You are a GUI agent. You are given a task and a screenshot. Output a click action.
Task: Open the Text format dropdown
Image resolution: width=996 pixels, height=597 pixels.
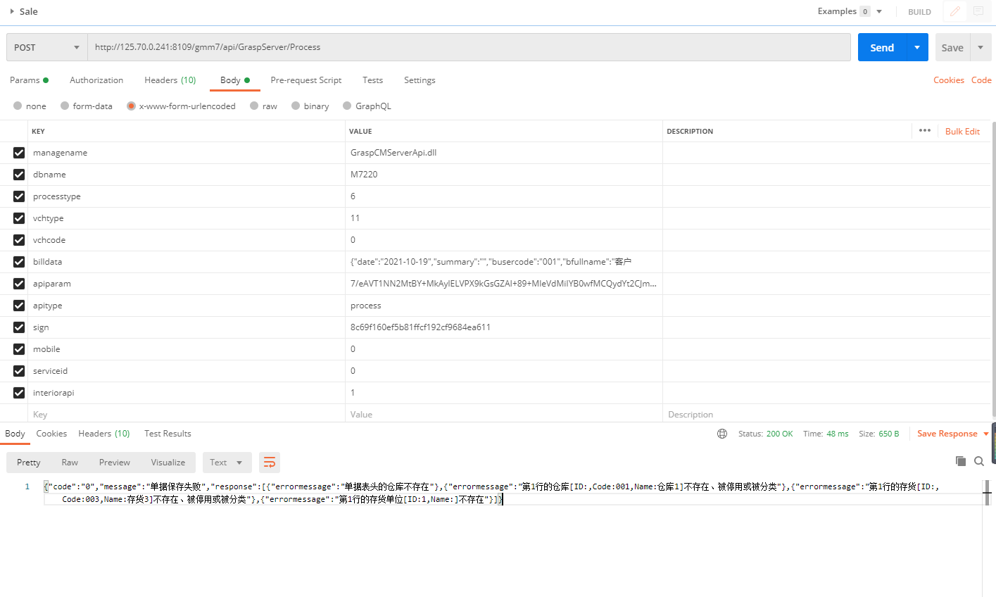pos(227,463)
